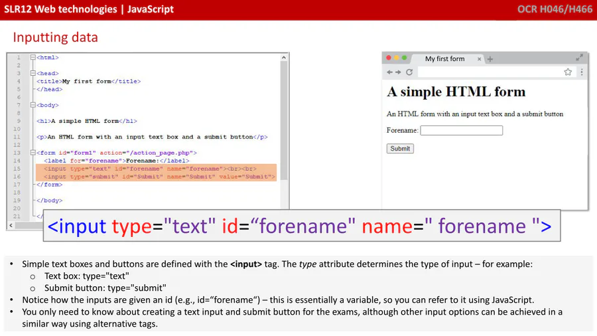Select the "My first form" browser tab

click(444, 59)
